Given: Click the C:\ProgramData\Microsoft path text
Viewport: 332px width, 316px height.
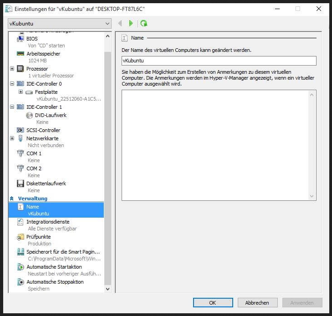Looking at the screenshot, I should coord(64,259).
